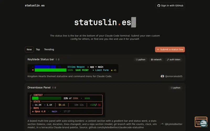Viewport: 210px width, 131px height.
Task: Click the GitHub octocat icon in sign-in button
Action: [x=159, y=6]
